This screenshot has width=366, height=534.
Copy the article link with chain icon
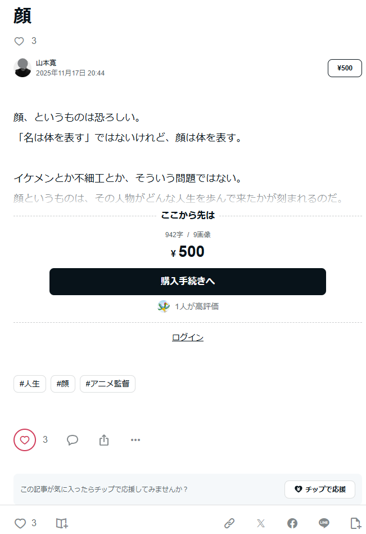pos(229,523)
